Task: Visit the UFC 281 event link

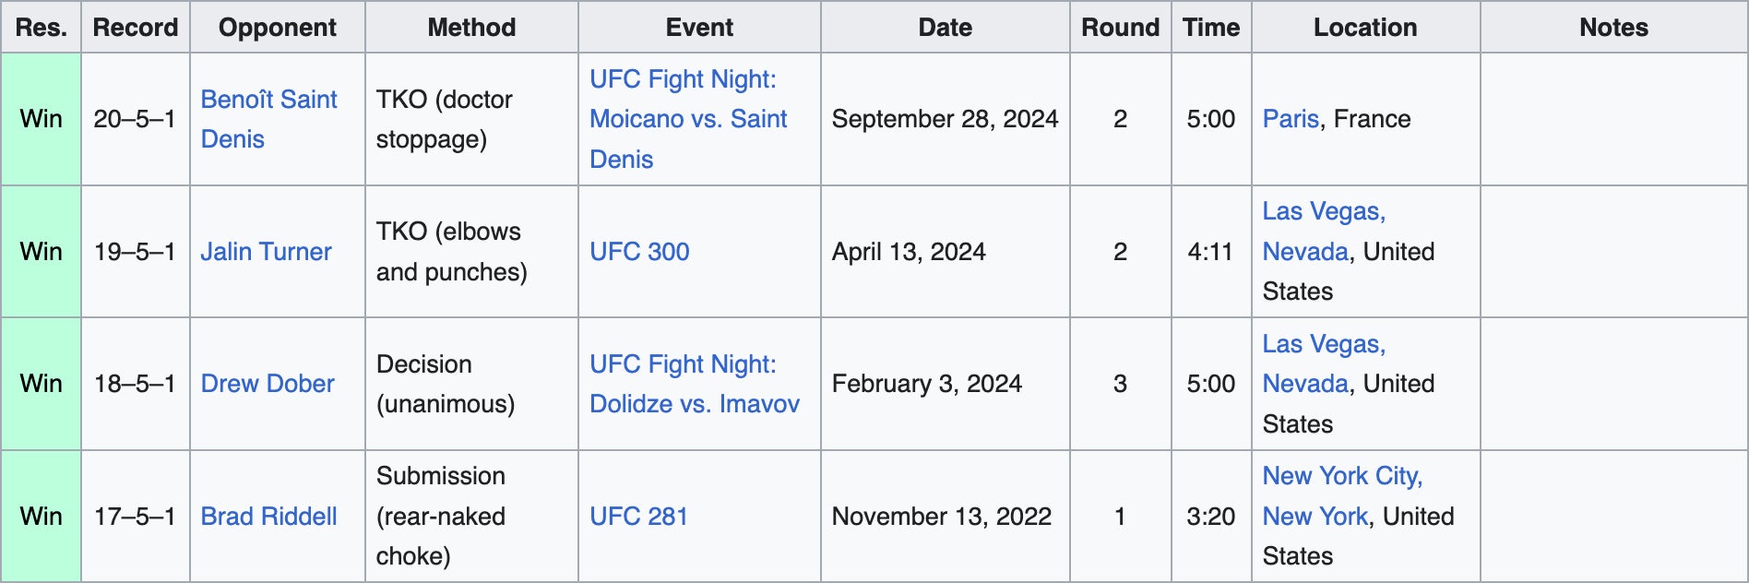Action: click(x=638, y=517)
